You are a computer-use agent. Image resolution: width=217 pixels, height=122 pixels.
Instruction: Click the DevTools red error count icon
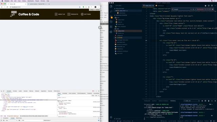coord(93,91)
